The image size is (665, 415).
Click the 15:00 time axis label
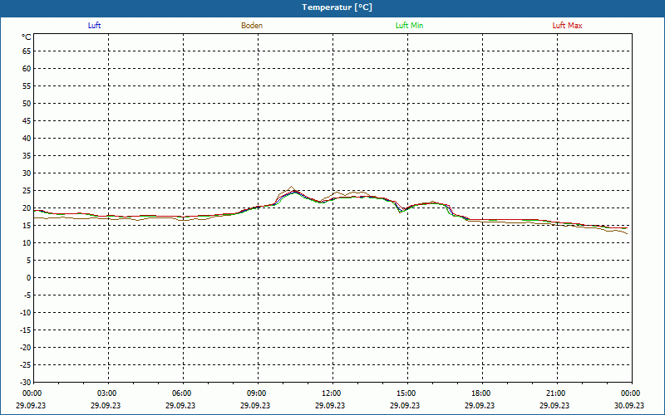point(406,393)
